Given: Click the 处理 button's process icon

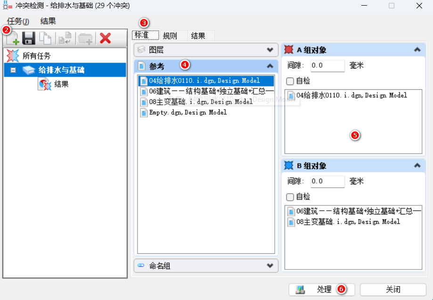Looking at the screenshot, I should (300, 289).
